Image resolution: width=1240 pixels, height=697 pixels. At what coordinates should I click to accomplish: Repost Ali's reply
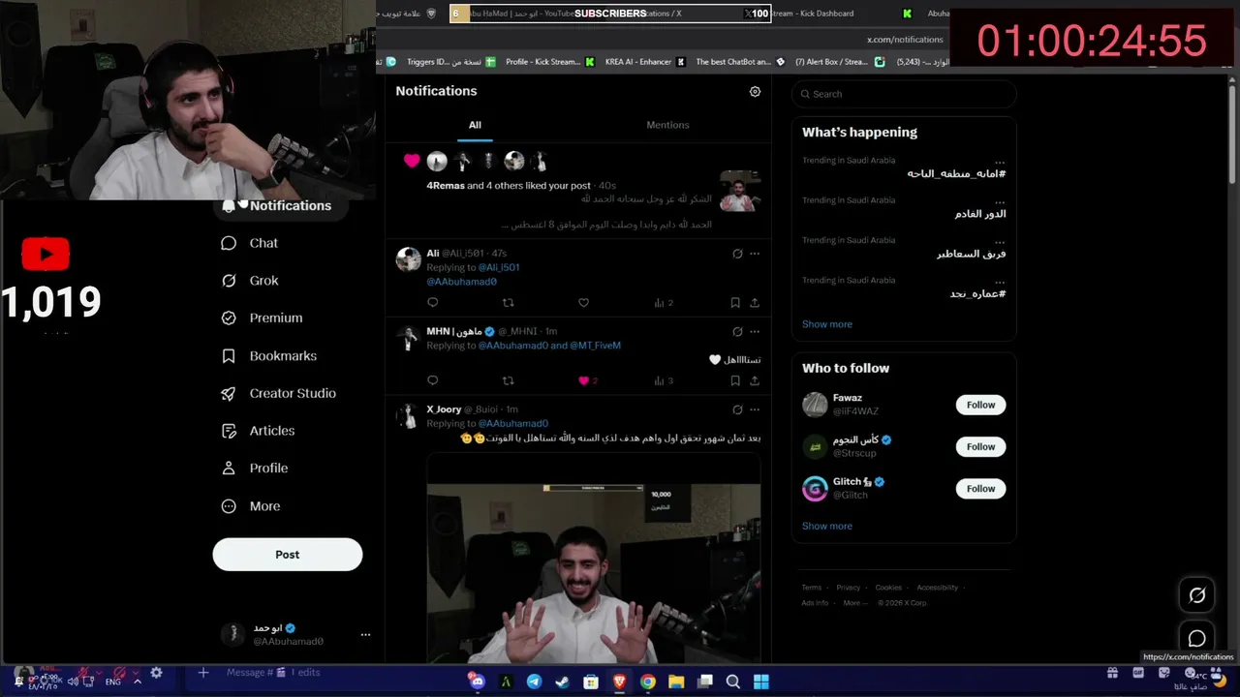pos(508,303)
